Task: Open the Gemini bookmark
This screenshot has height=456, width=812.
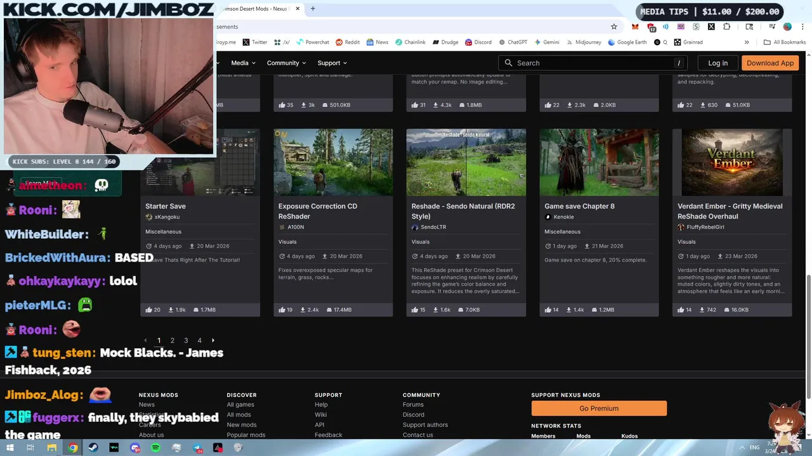Action: pos(546,42)
